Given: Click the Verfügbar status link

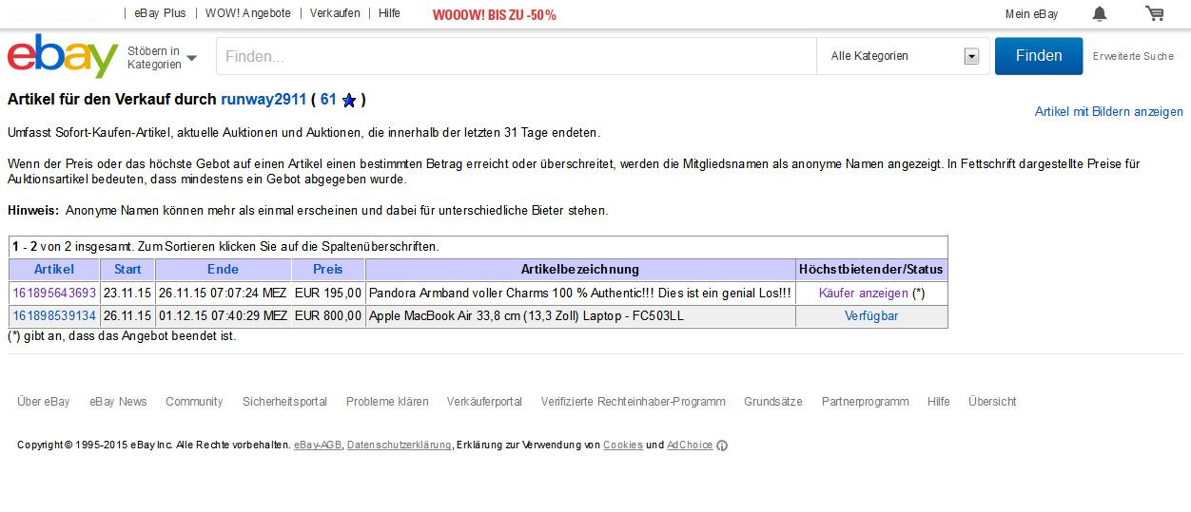Looking at the screenshot, I should point(871,315).
